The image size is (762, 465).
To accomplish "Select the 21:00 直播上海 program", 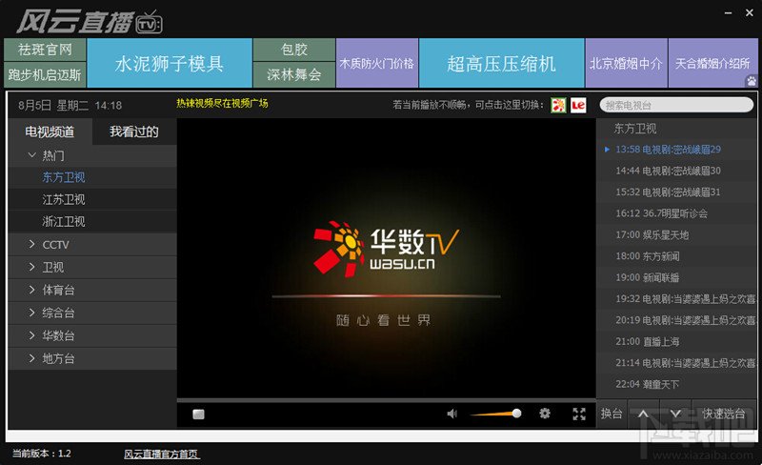I will pyautogui.click(x=676, y=342).
